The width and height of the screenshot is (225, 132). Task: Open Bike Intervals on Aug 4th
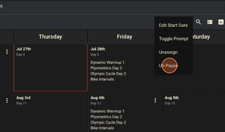pos(102,128)
